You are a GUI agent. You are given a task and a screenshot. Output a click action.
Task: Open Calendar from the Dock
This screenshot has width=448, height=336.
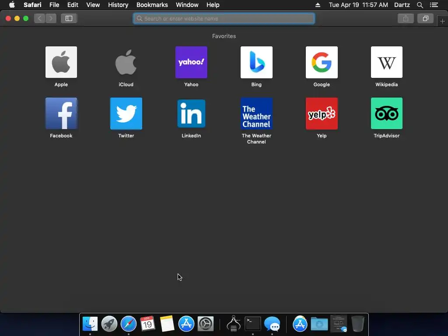(x=147, y=324)
